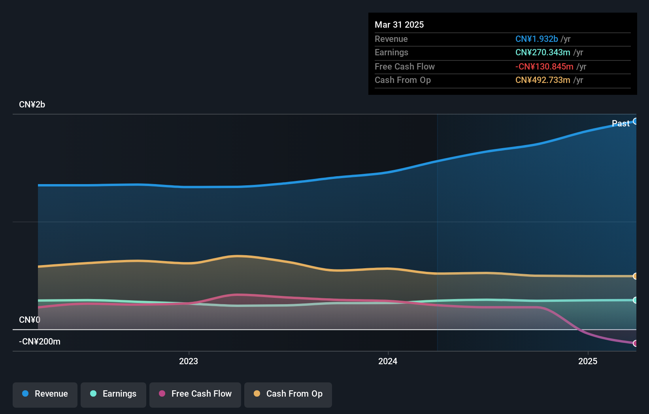Click the 2024 x-axis label
Screen dimensions: 649x414
coord(388,361)
